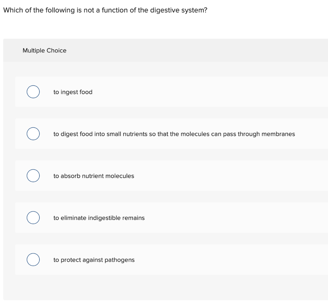The width and height of the screenshot is (328, 308).
Task: Click the gray header bar above the options
Action: pos(164,50)
